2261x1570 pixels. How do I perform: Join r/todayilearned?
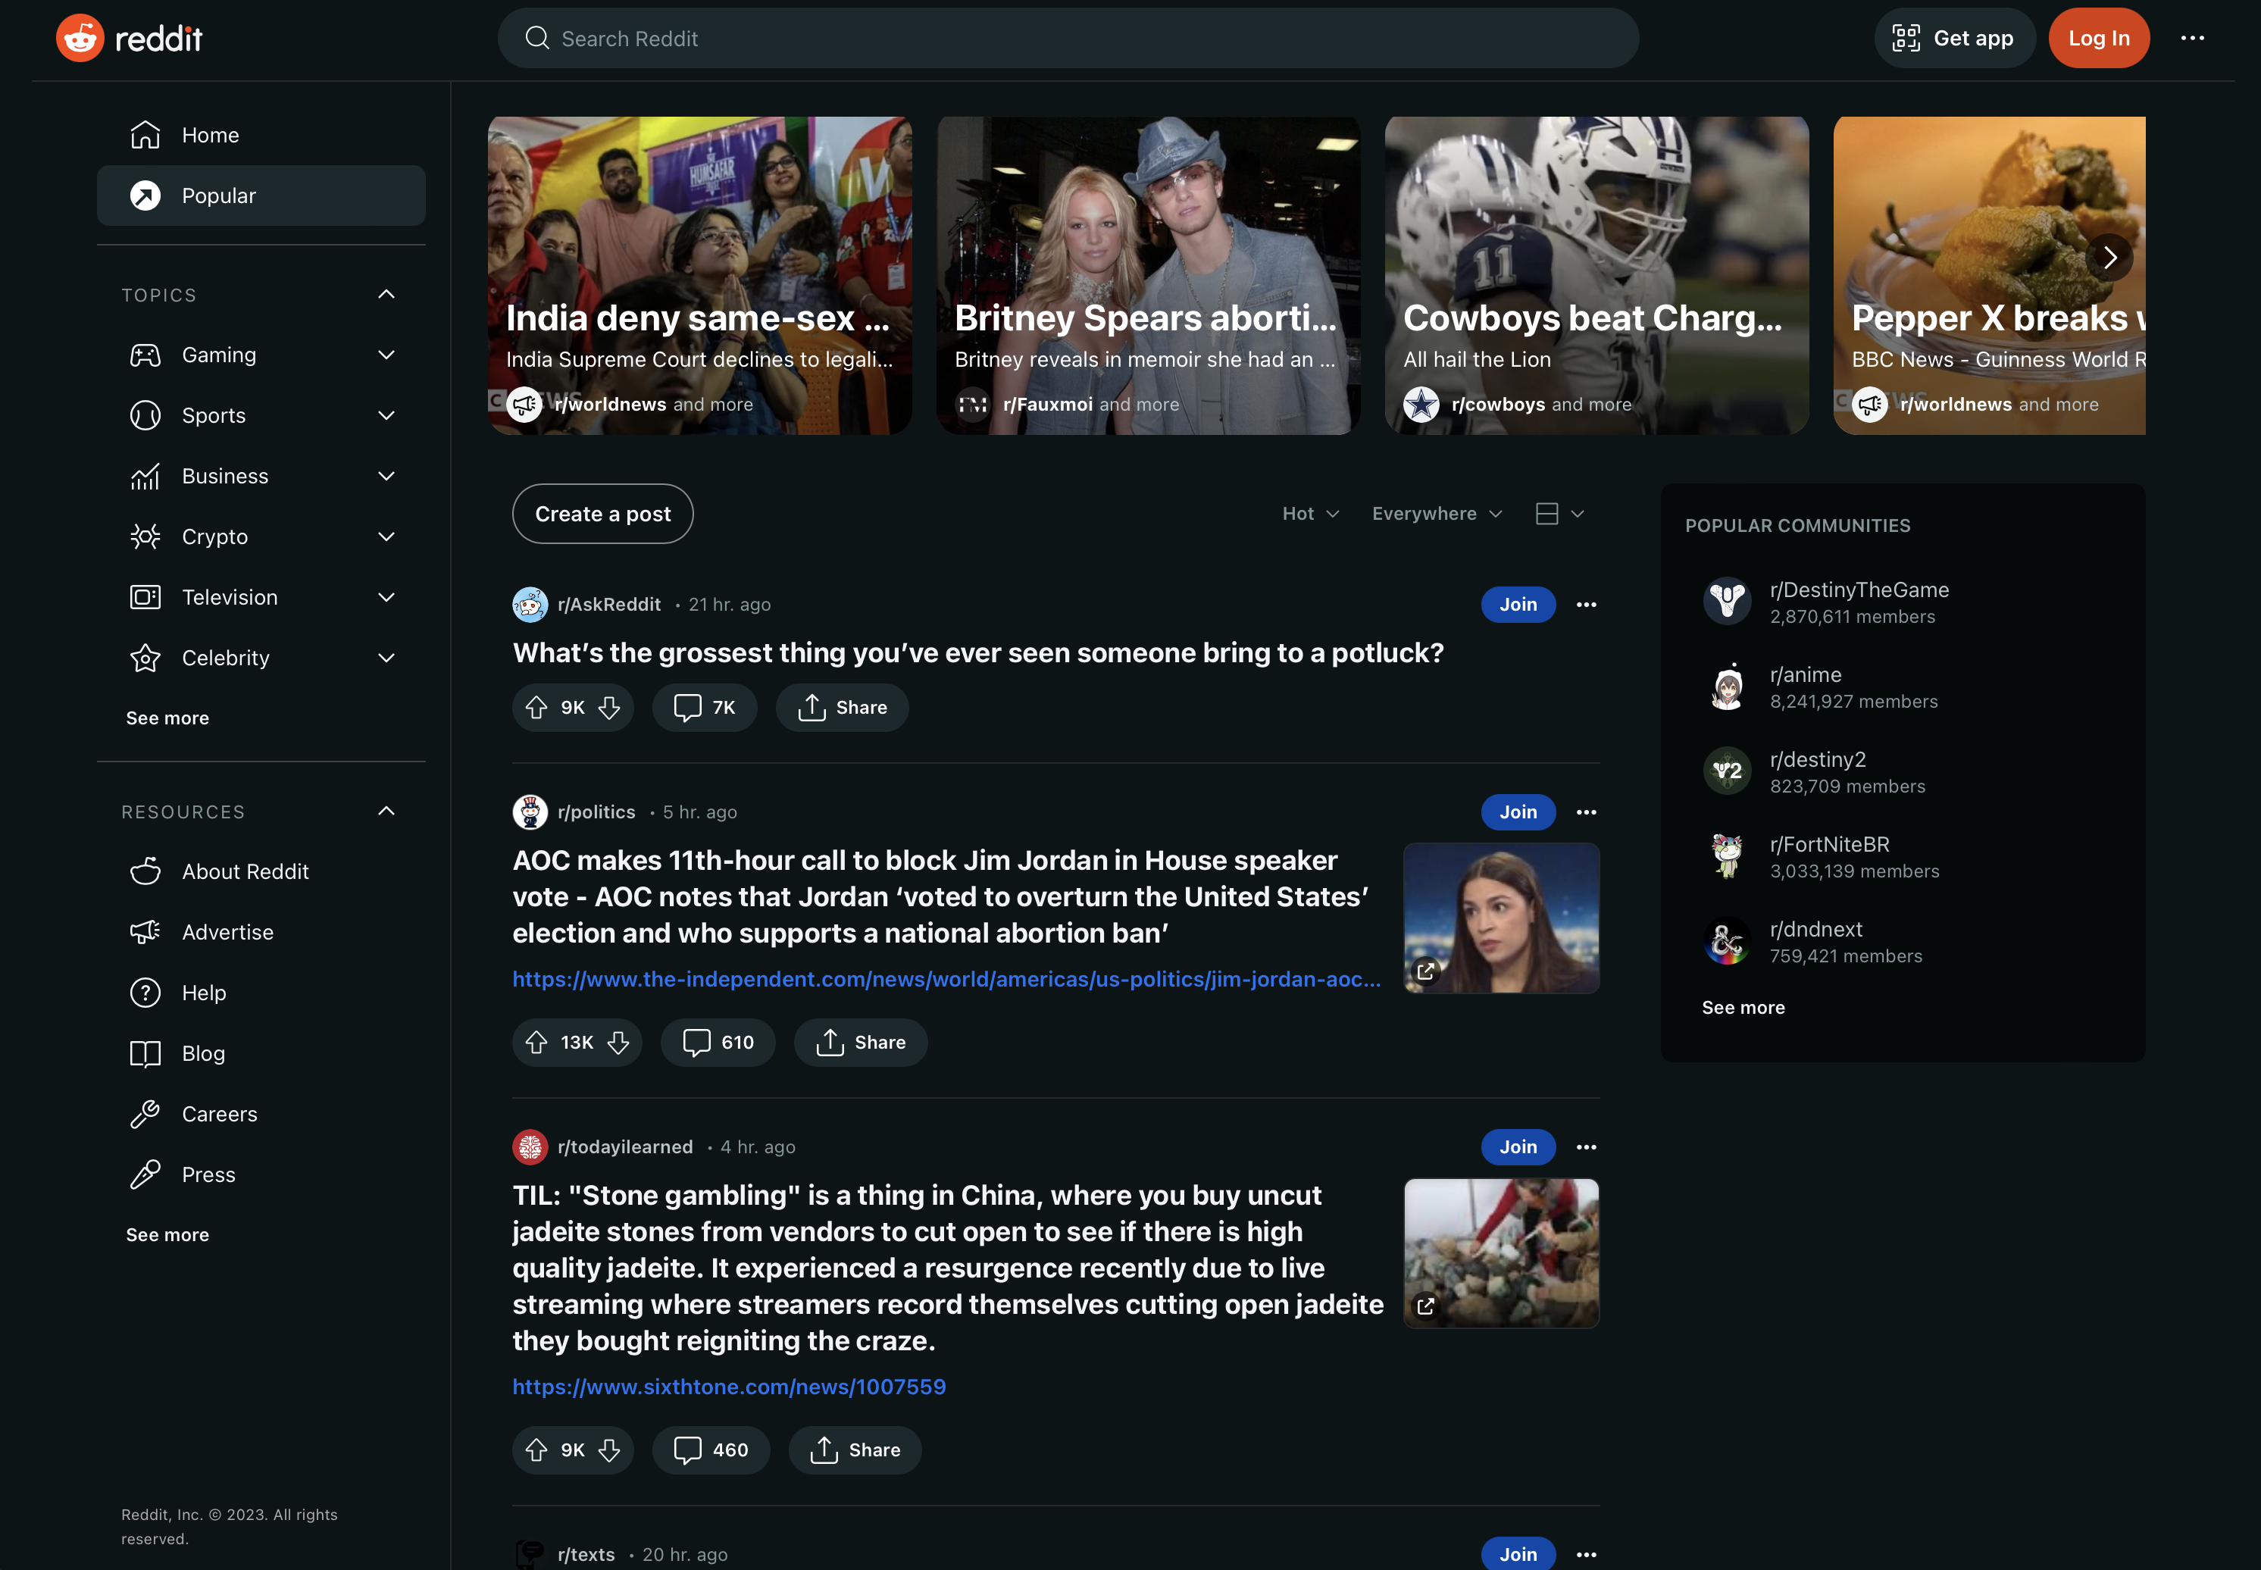tap(1518, 1147)
